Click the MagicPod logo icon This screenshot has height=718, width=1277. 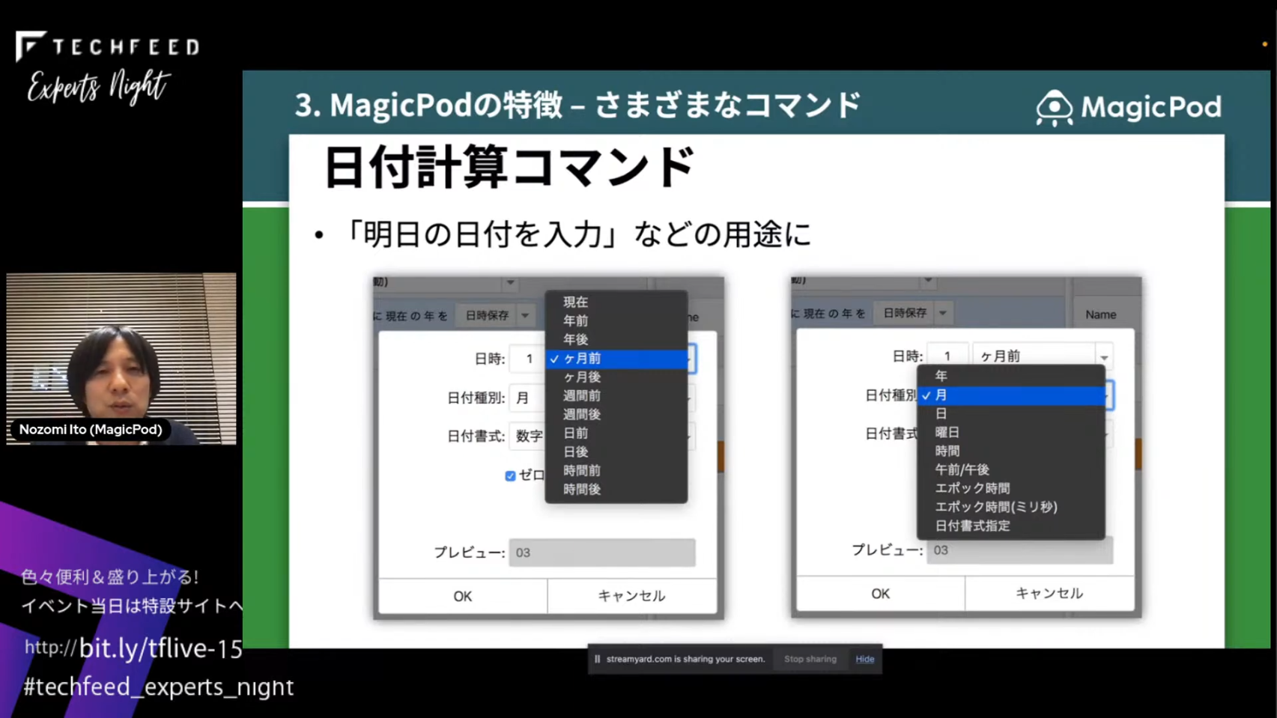(1054, 108)
